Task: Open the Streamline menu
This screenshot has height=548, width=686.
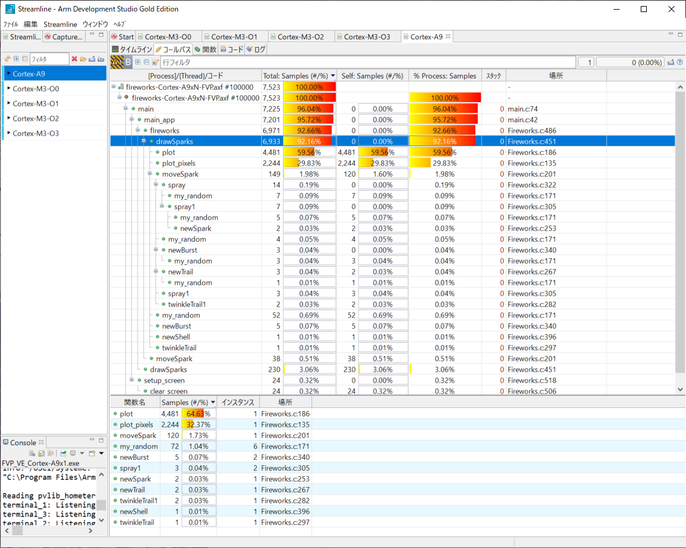Action: [x=60, y=24]
